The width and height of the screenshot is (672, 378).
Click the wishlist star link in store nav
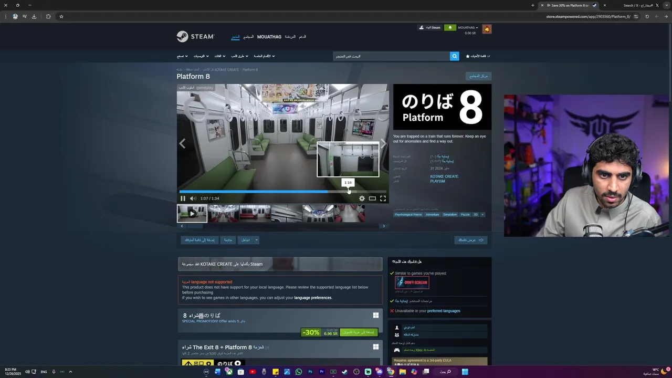[478, 56]
